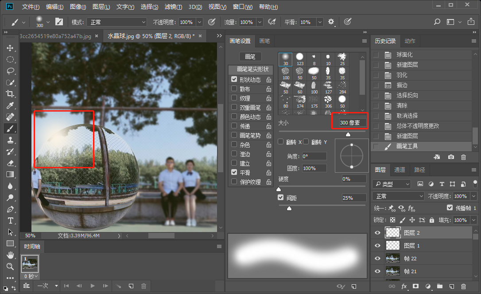Enable 翻转 X checkbox
Viewport: 481px width, 294px height.
(x=281, y=142)
